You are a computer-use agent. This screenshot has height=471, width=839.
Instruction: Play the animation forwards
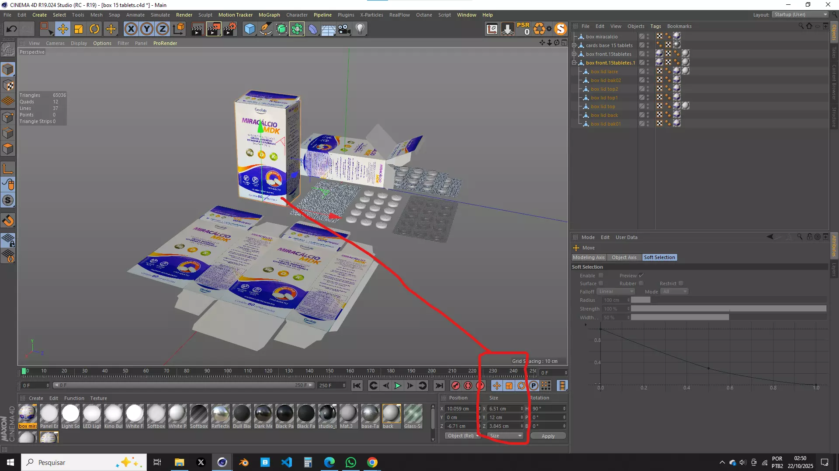[x=398, y=386]
